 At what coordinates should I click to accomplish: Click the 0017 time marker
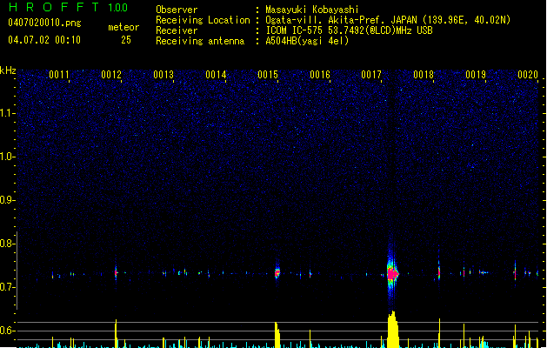pos(371,75)
